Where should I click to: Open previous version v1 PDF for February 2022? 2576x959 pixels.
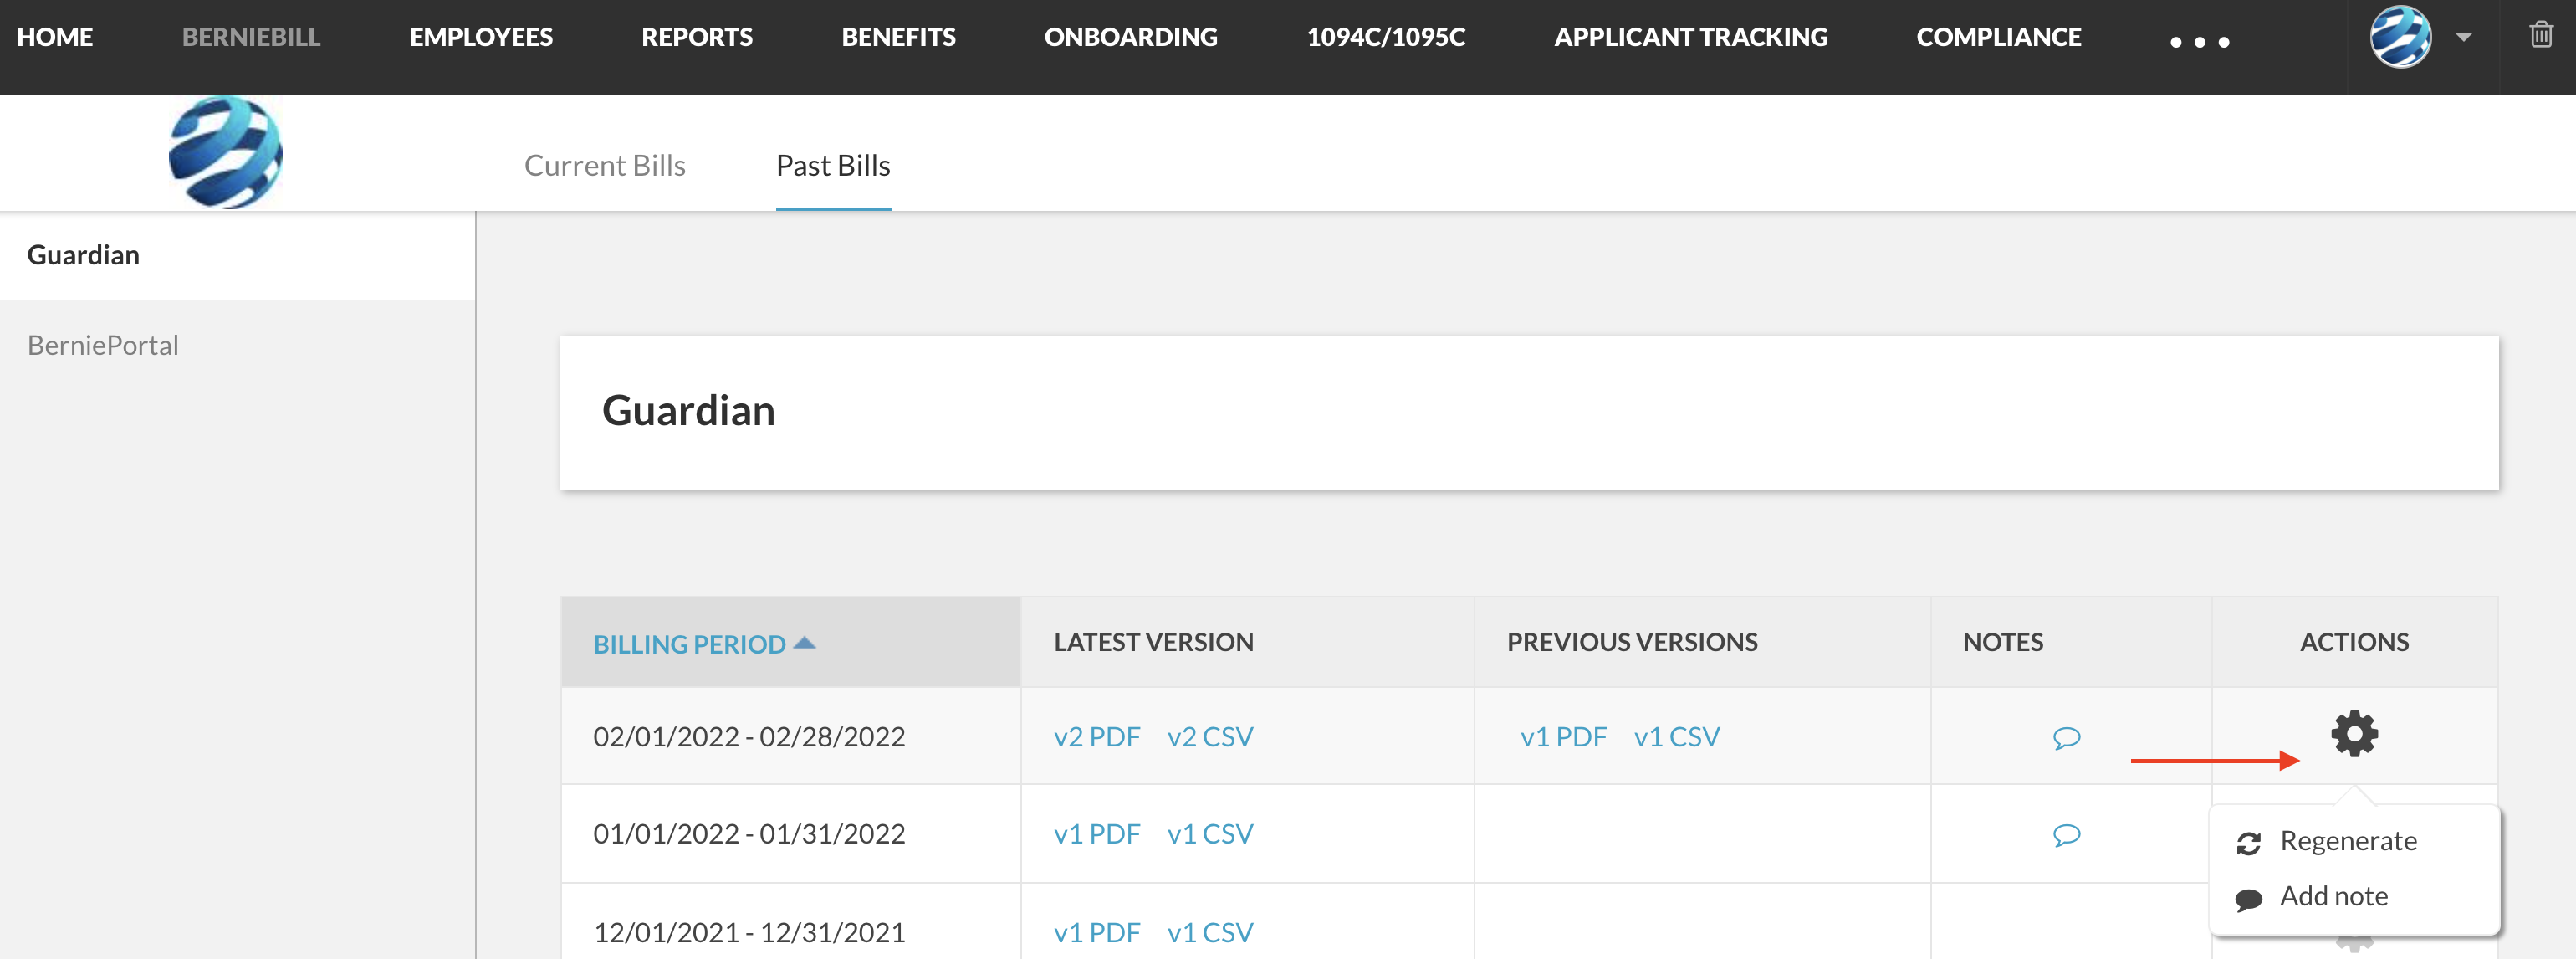(x=1563, y=738)
